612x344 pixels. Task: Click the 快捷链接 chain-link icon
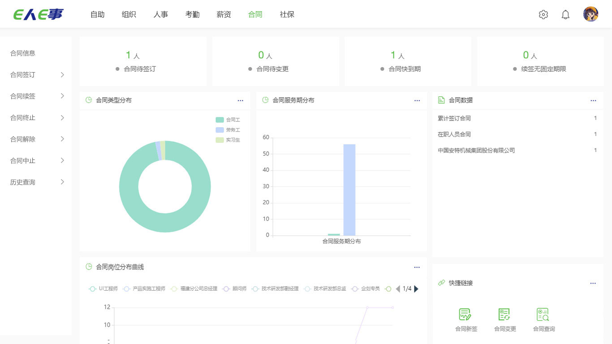(x=441, y=283)
